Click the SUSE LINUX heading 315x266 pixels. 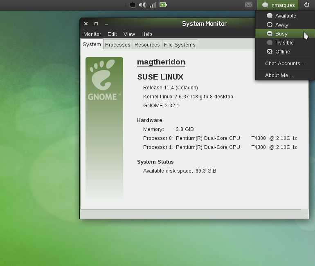point(160,77)
